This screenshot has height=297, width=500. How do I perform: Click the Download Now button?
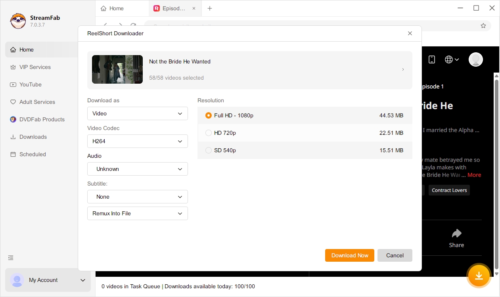pos(350,255)
